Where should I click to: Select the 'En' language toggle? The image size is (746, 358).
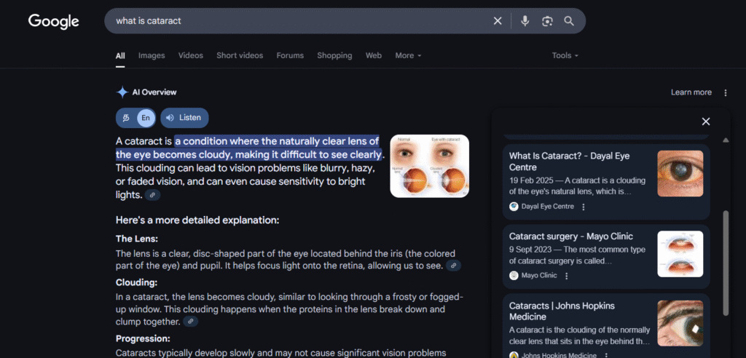(x=146, y=118)
